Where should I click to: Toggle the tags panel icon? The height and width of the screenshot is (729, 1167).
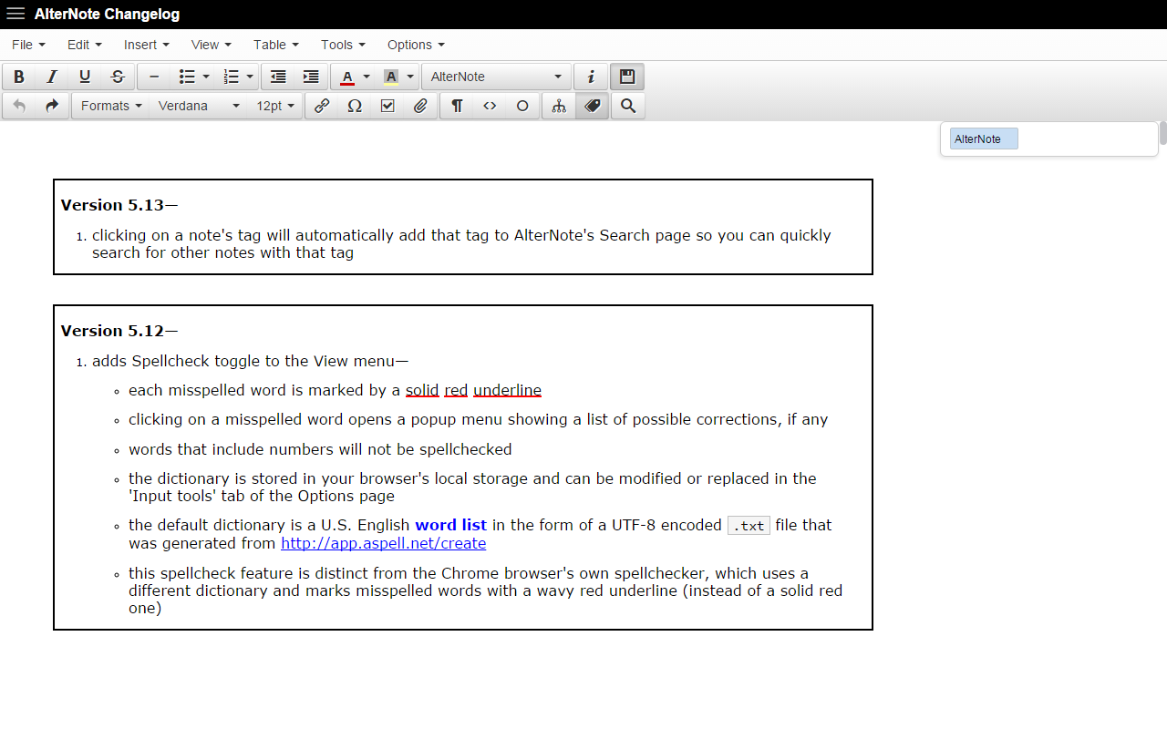(592, 106)
